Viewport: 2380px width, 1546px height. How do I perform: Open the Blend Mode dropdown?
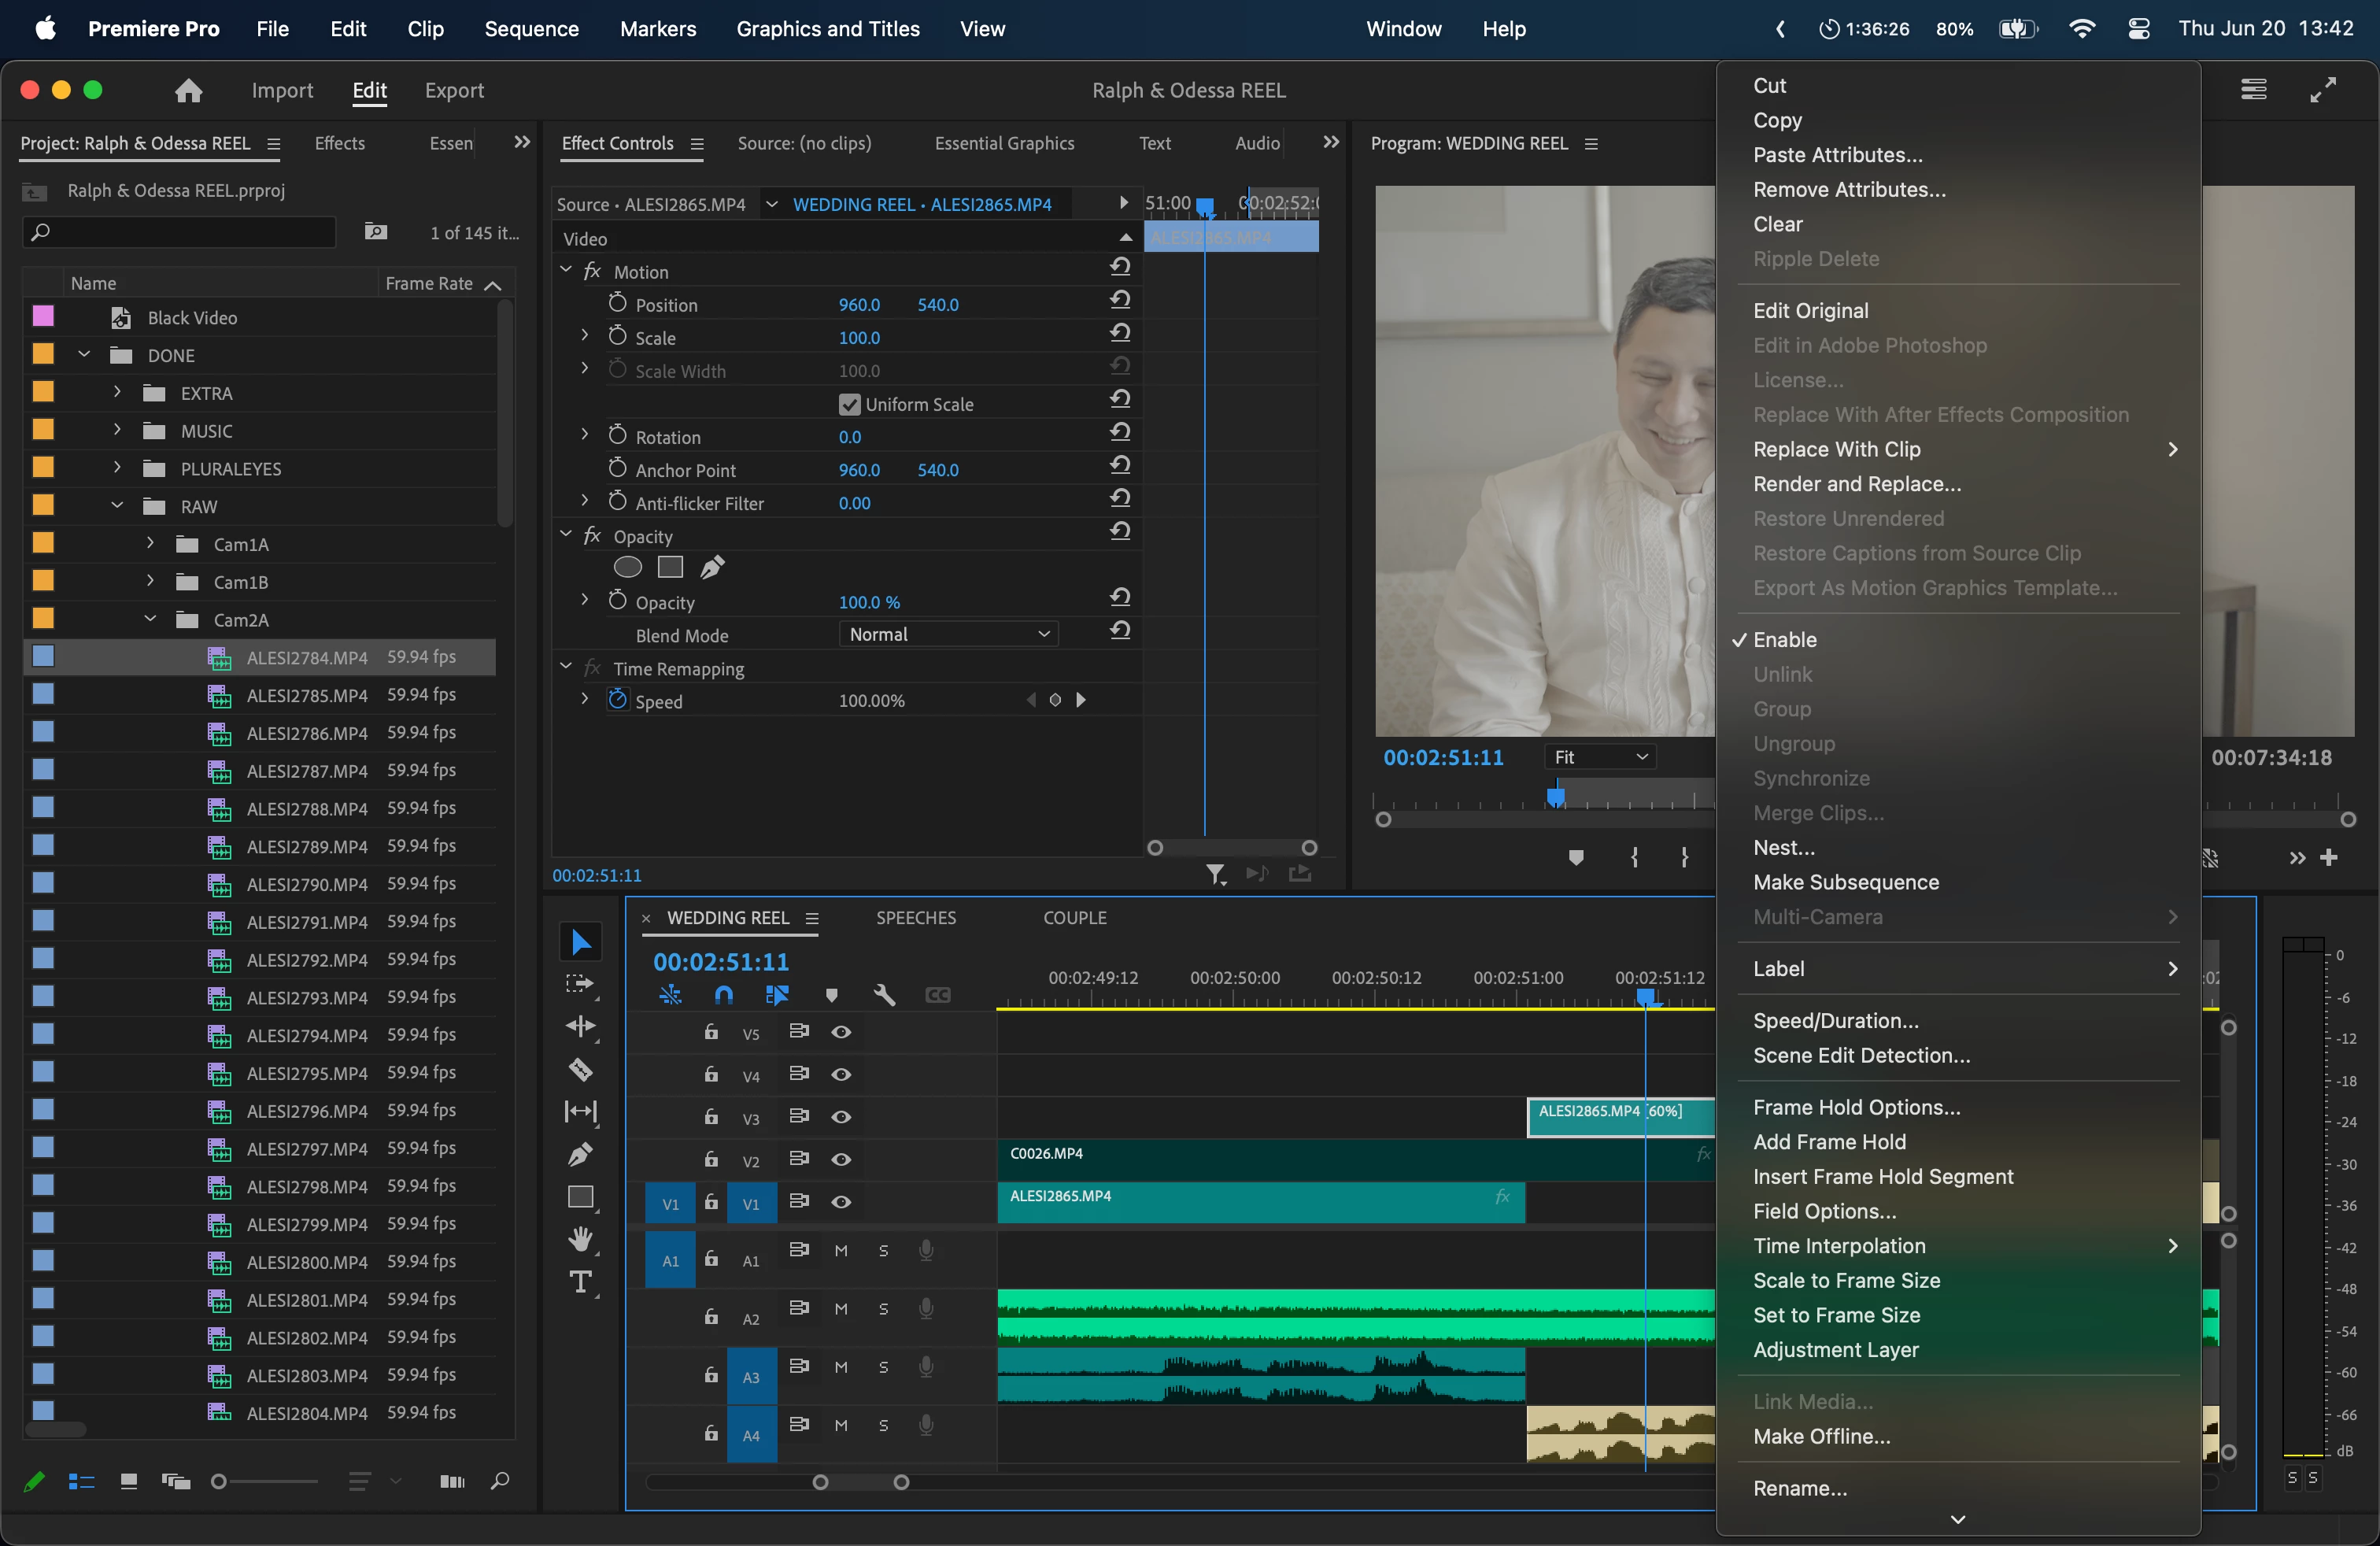[948, 634]
